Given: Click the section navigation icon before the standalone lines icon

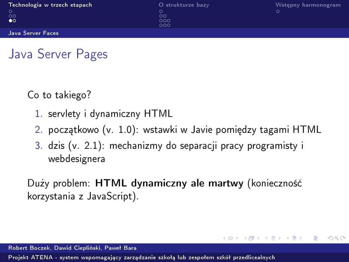Looking at the screenshot, I should [x=294, y=238].
